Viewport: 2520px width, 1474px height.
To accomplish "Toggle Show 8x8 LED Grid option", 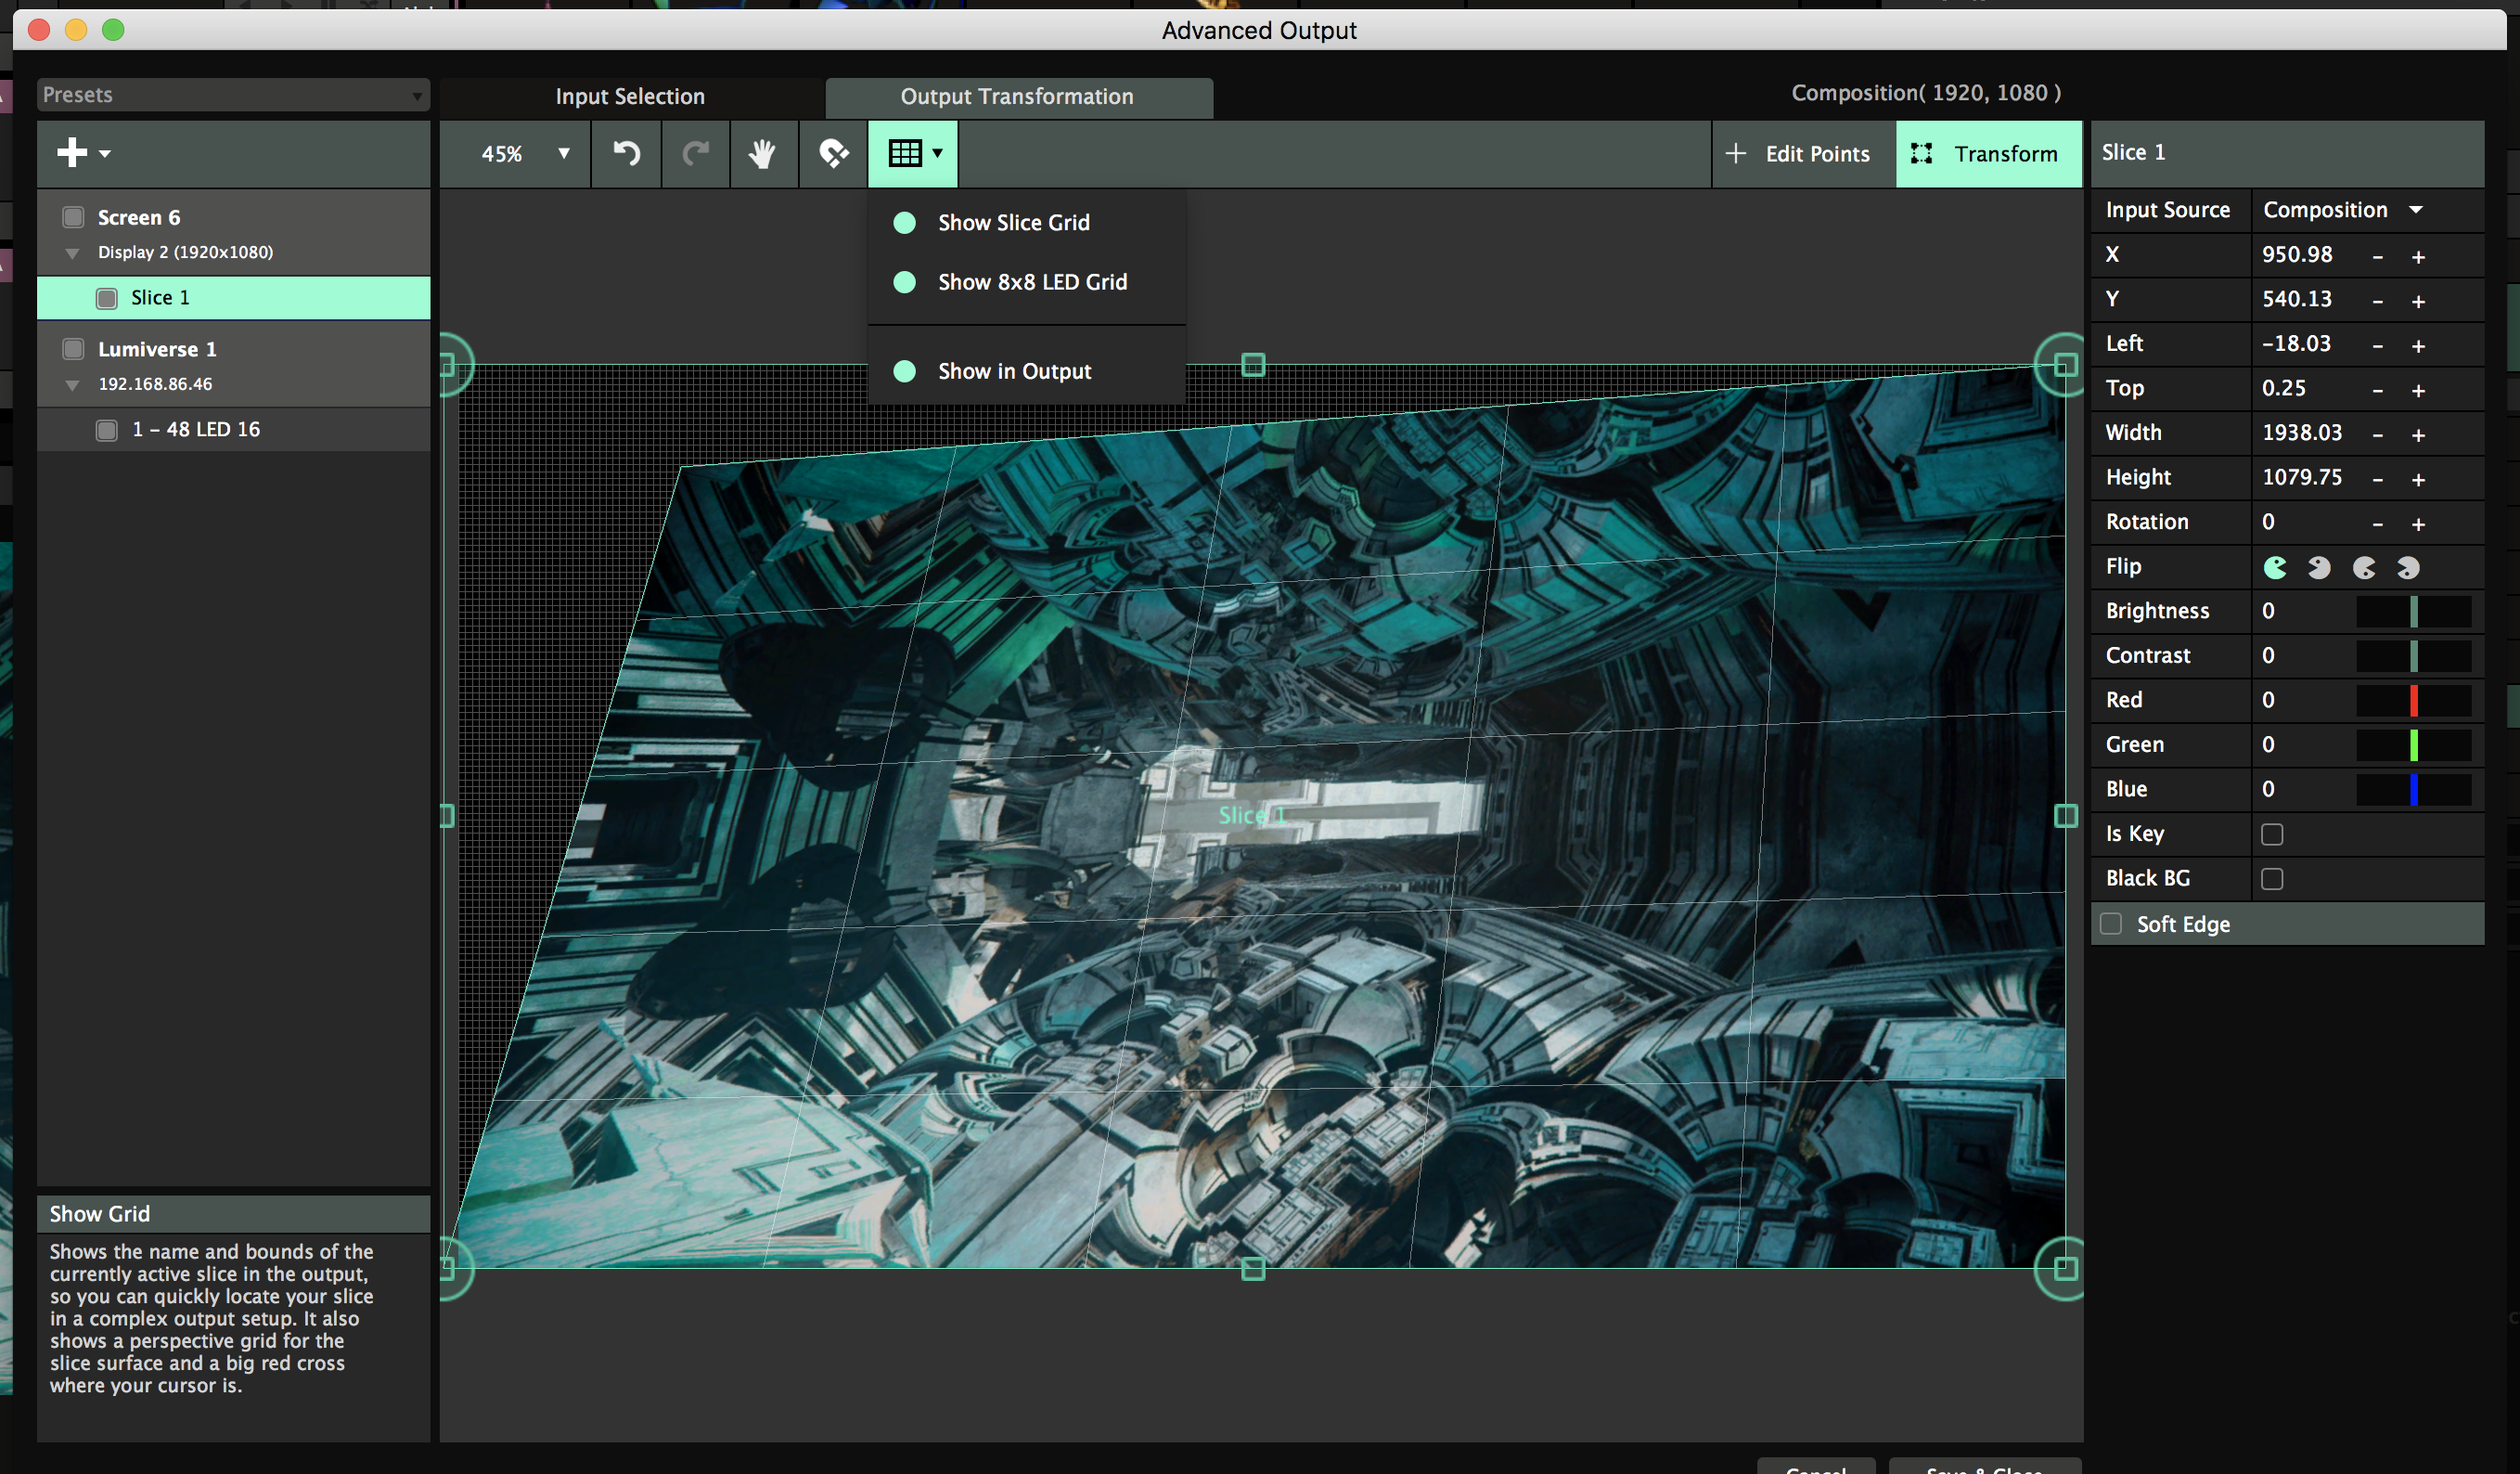I will click(x=1031, y=282).
